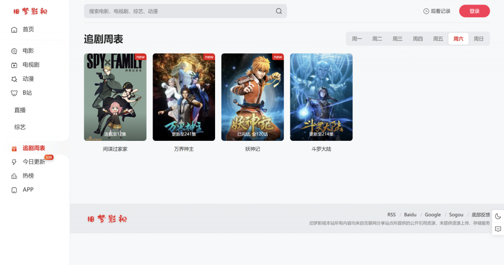
Task: Click the 追剧周表 page heading
Action: [x=103, y=39]
